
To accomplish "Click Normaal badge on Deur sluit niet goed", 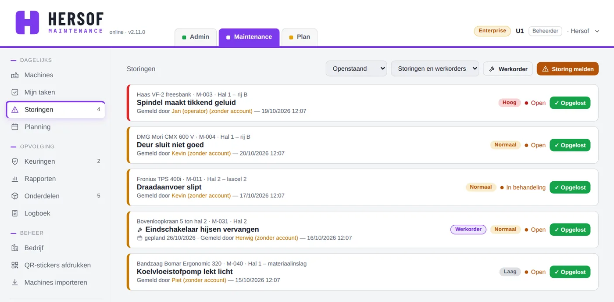I will pyautogui.click(x=505, y=145).
